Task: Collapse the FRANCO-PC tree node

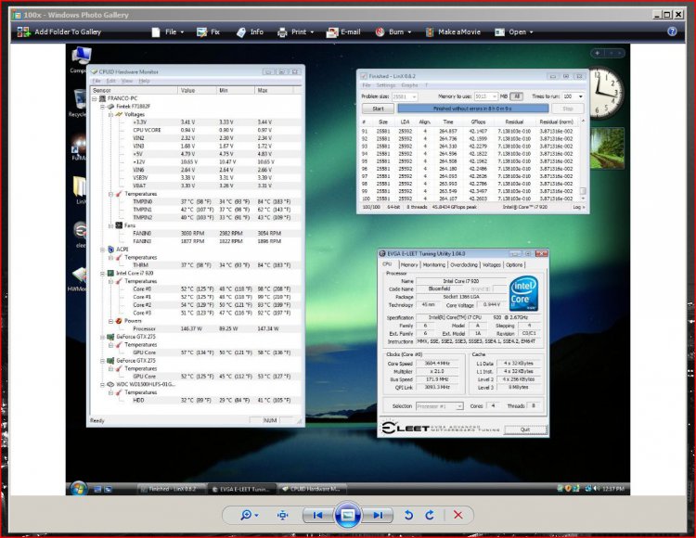Action: 94,98
